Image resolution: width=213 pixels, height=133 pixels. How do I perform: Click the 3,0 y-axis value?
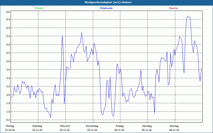8,78
